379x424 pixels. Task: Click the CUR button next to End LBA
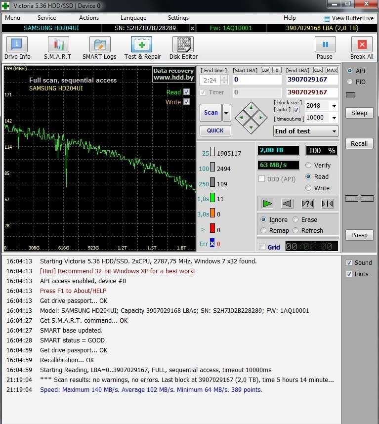318,70
